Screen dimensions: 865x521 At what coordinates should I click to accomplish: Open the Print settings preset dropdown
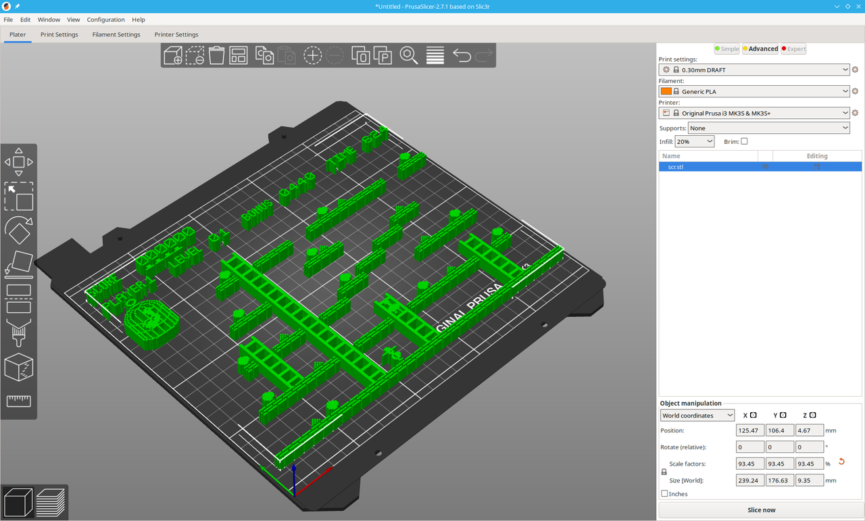click(754, 70)
